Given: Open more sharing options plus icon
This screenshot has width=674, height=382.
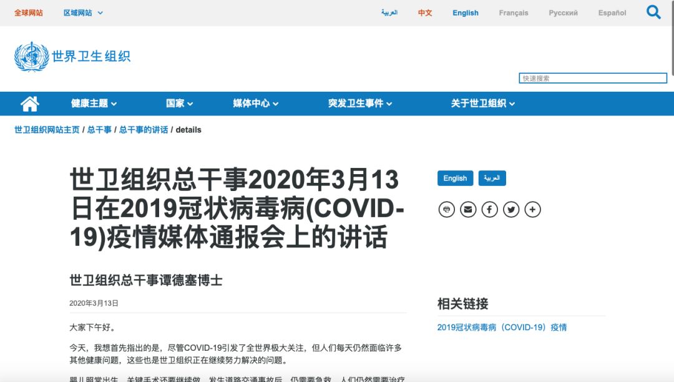Looking at the screenshot, I should [532, 210].
